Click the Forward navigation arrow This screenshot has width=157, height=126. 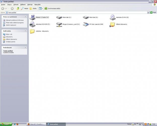coord(12,9)
